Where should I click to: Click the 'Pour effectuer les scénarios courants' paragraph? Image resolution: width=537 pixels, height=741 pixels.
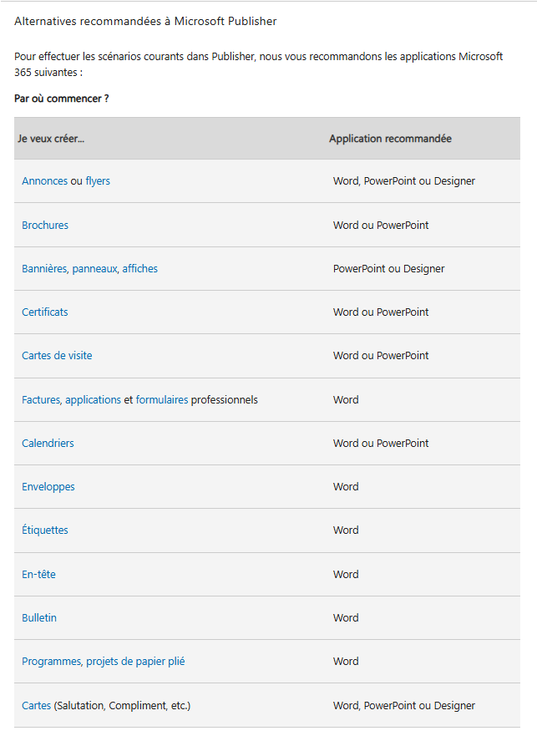[258, 64]
